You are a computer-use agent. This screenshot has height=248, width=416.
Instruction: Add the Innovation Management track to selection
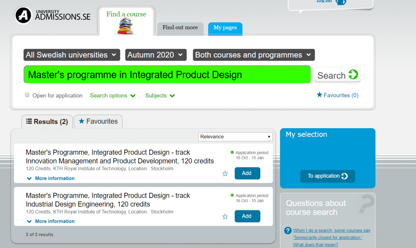tap(247, 173)
